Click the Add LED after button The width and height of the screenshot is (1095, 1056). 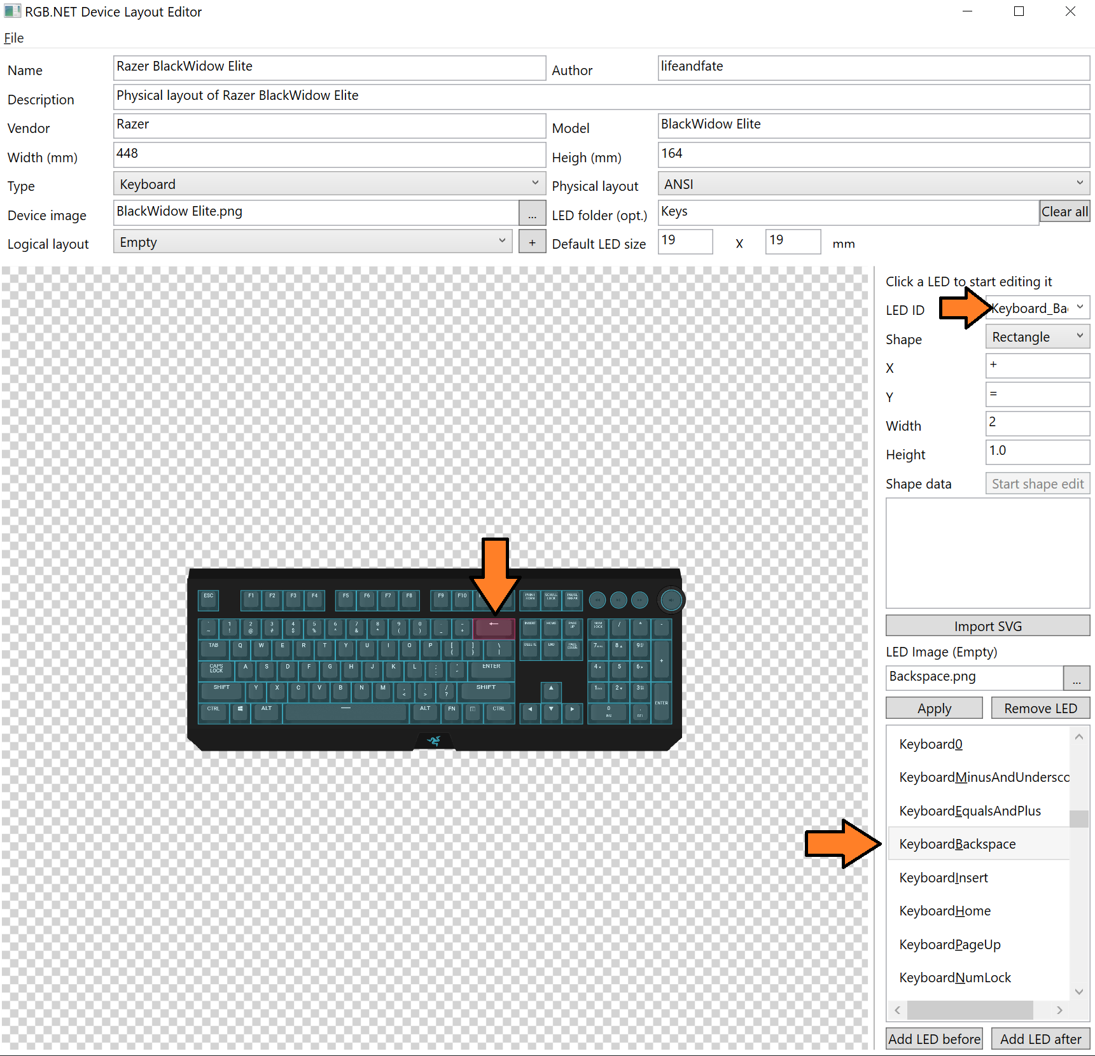coord(1040,1039)
